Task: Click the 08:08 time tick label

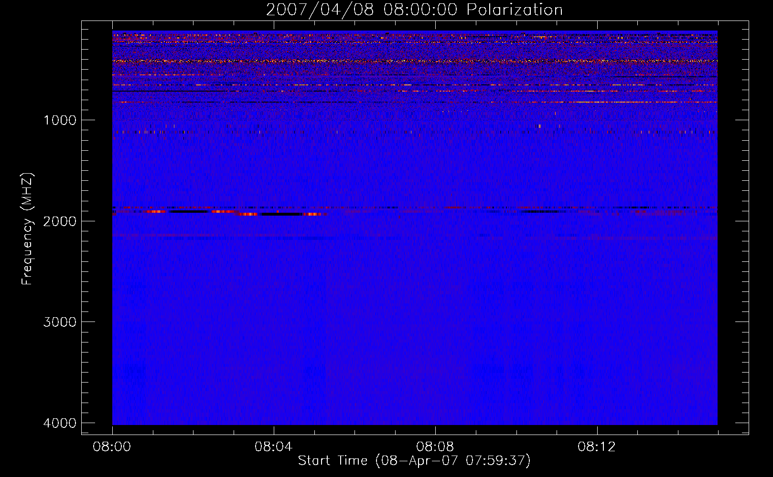Action: 435,447
